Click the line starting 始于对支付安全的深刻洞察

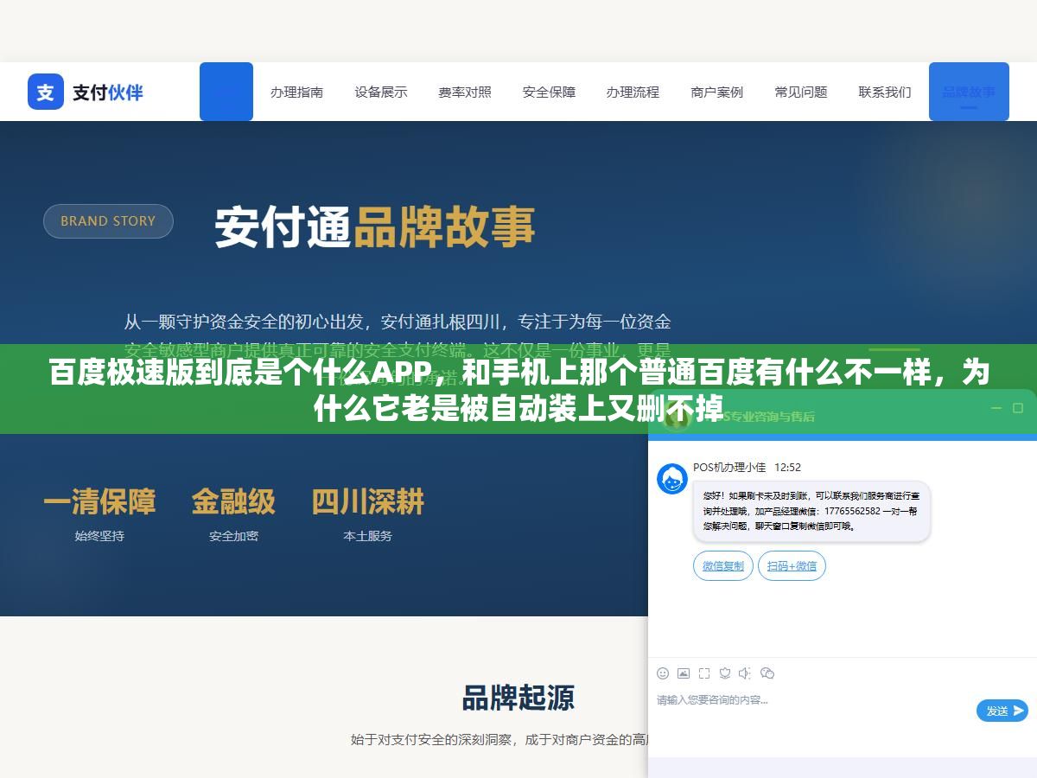coord(499,740)
